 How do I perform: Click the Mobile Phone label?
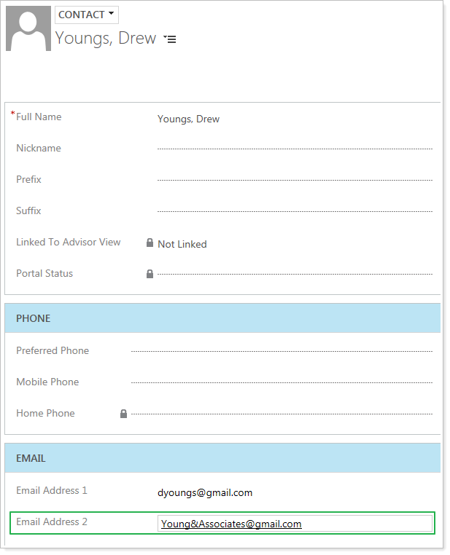click(47, 382)
